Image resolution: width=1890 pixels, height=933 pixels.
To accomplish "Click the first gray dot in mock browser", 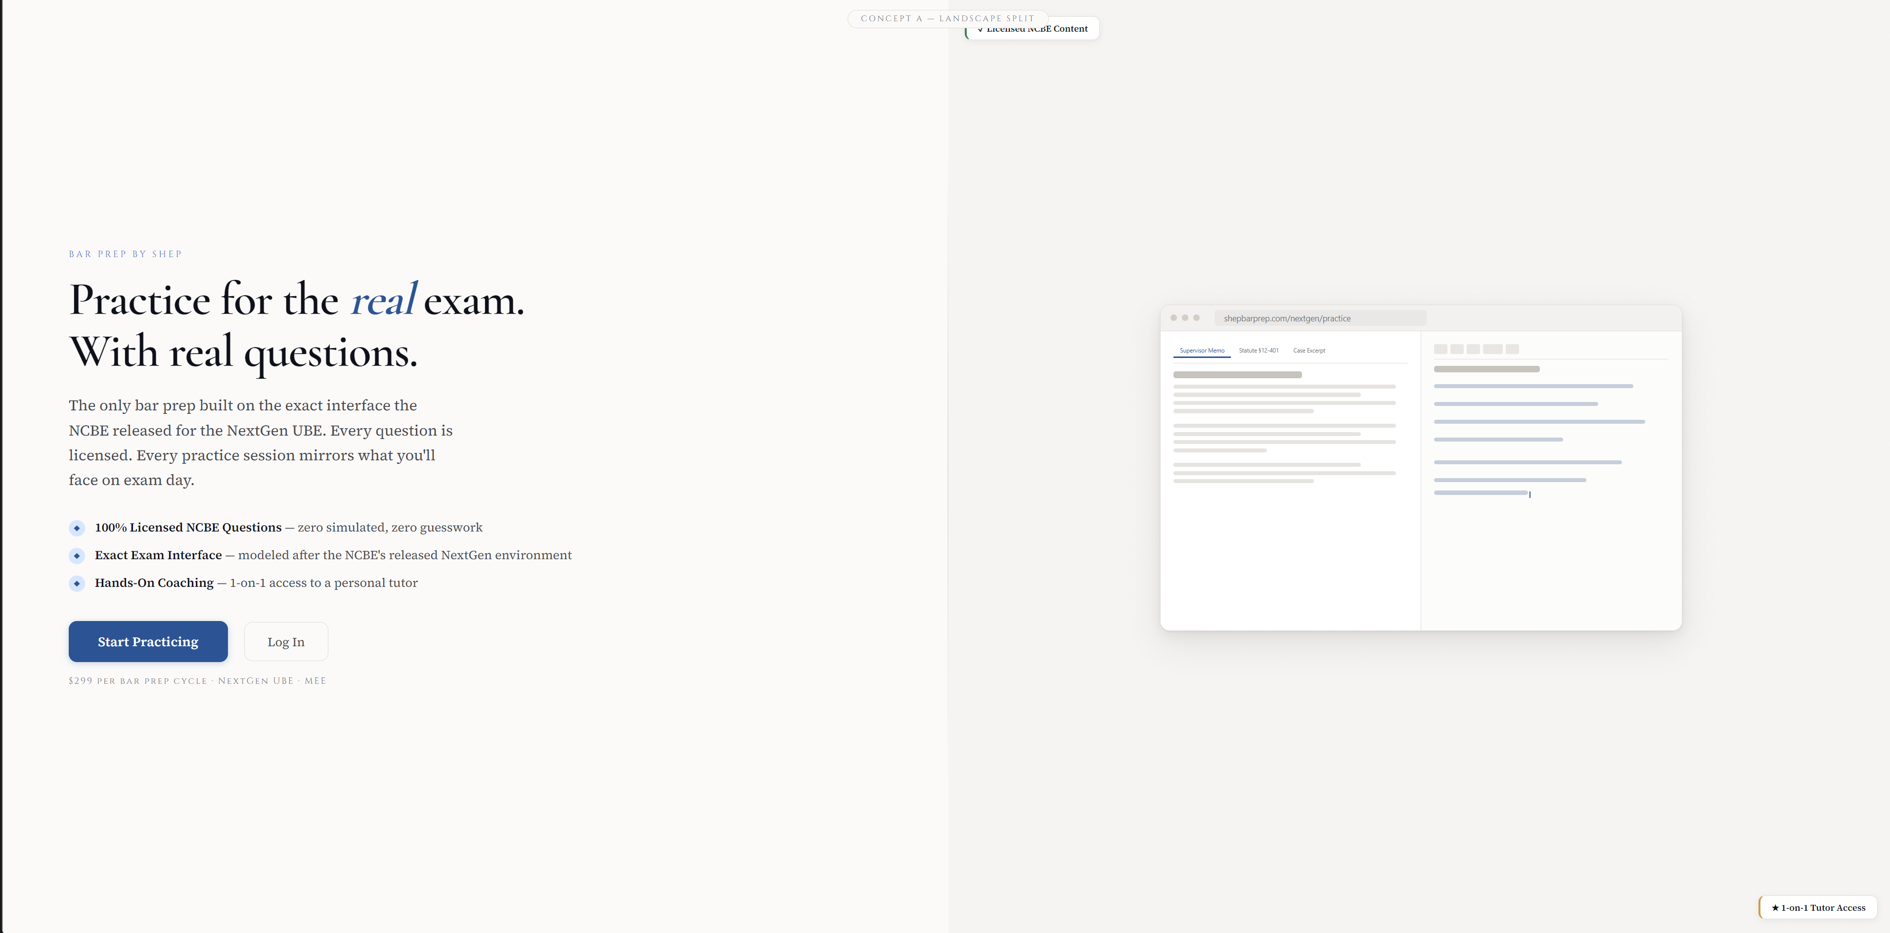I will click(1174, 317).
